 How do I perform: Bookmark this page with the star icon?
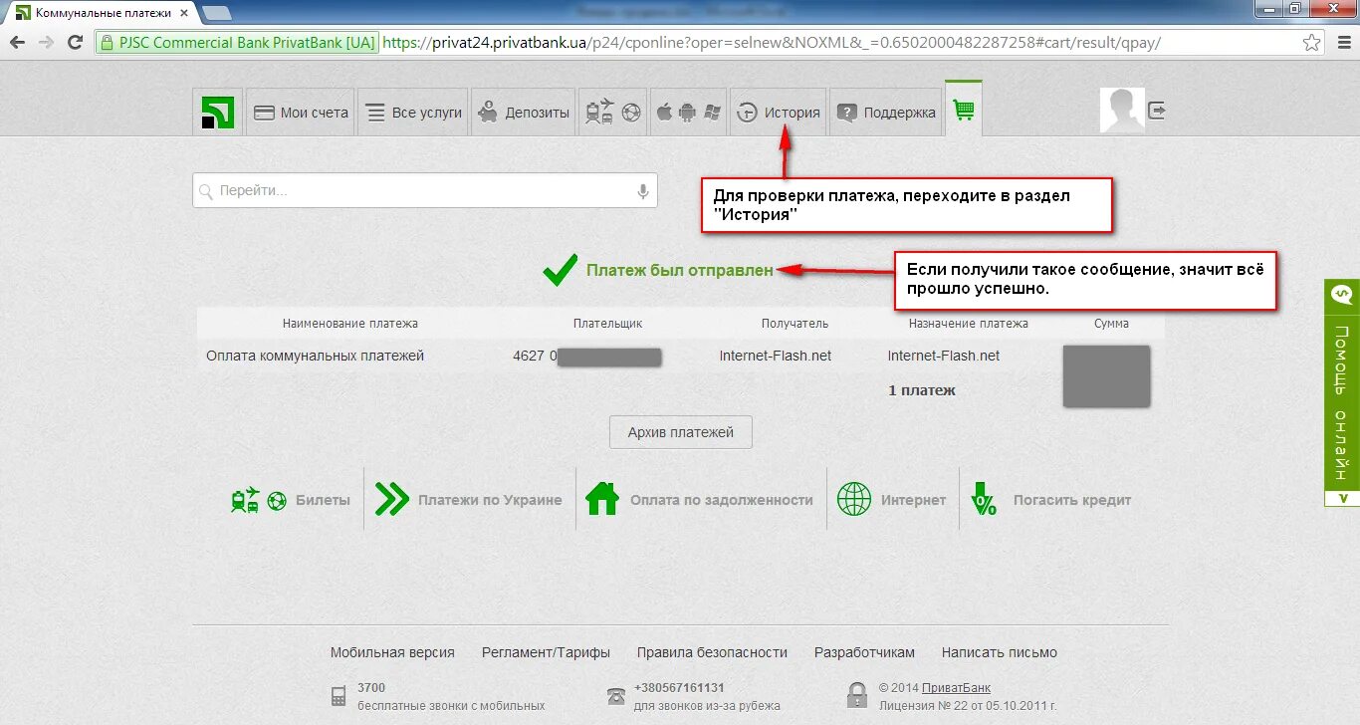1312,43
